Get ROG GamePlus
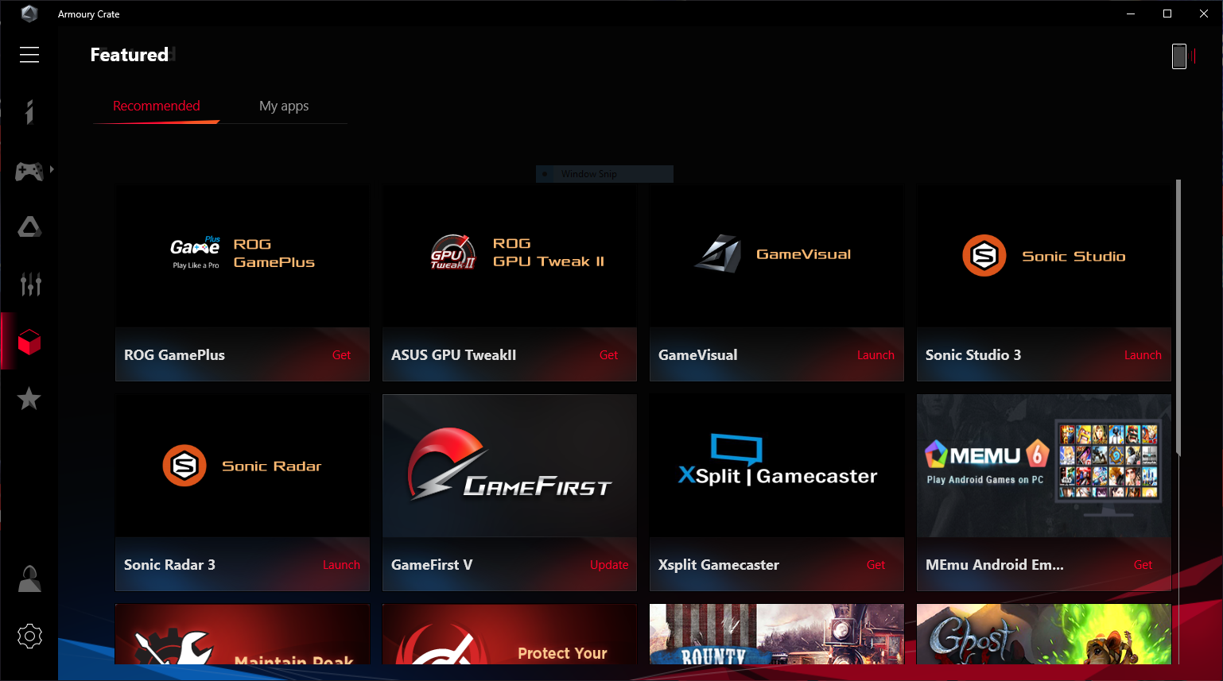Screen dimensions: 1223x681 [x=341, y=355]
